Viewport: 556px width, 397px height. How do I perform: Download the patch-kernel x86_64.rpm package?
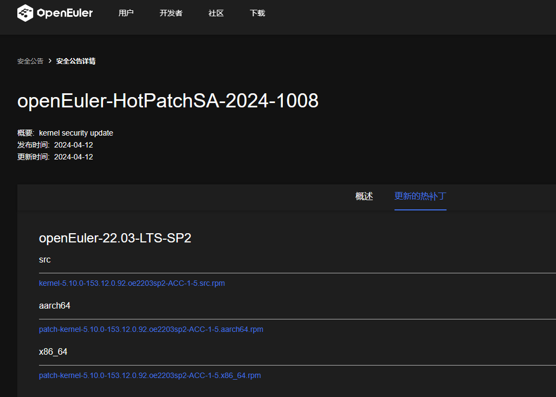pyautogui.click(x=150, y=375)
